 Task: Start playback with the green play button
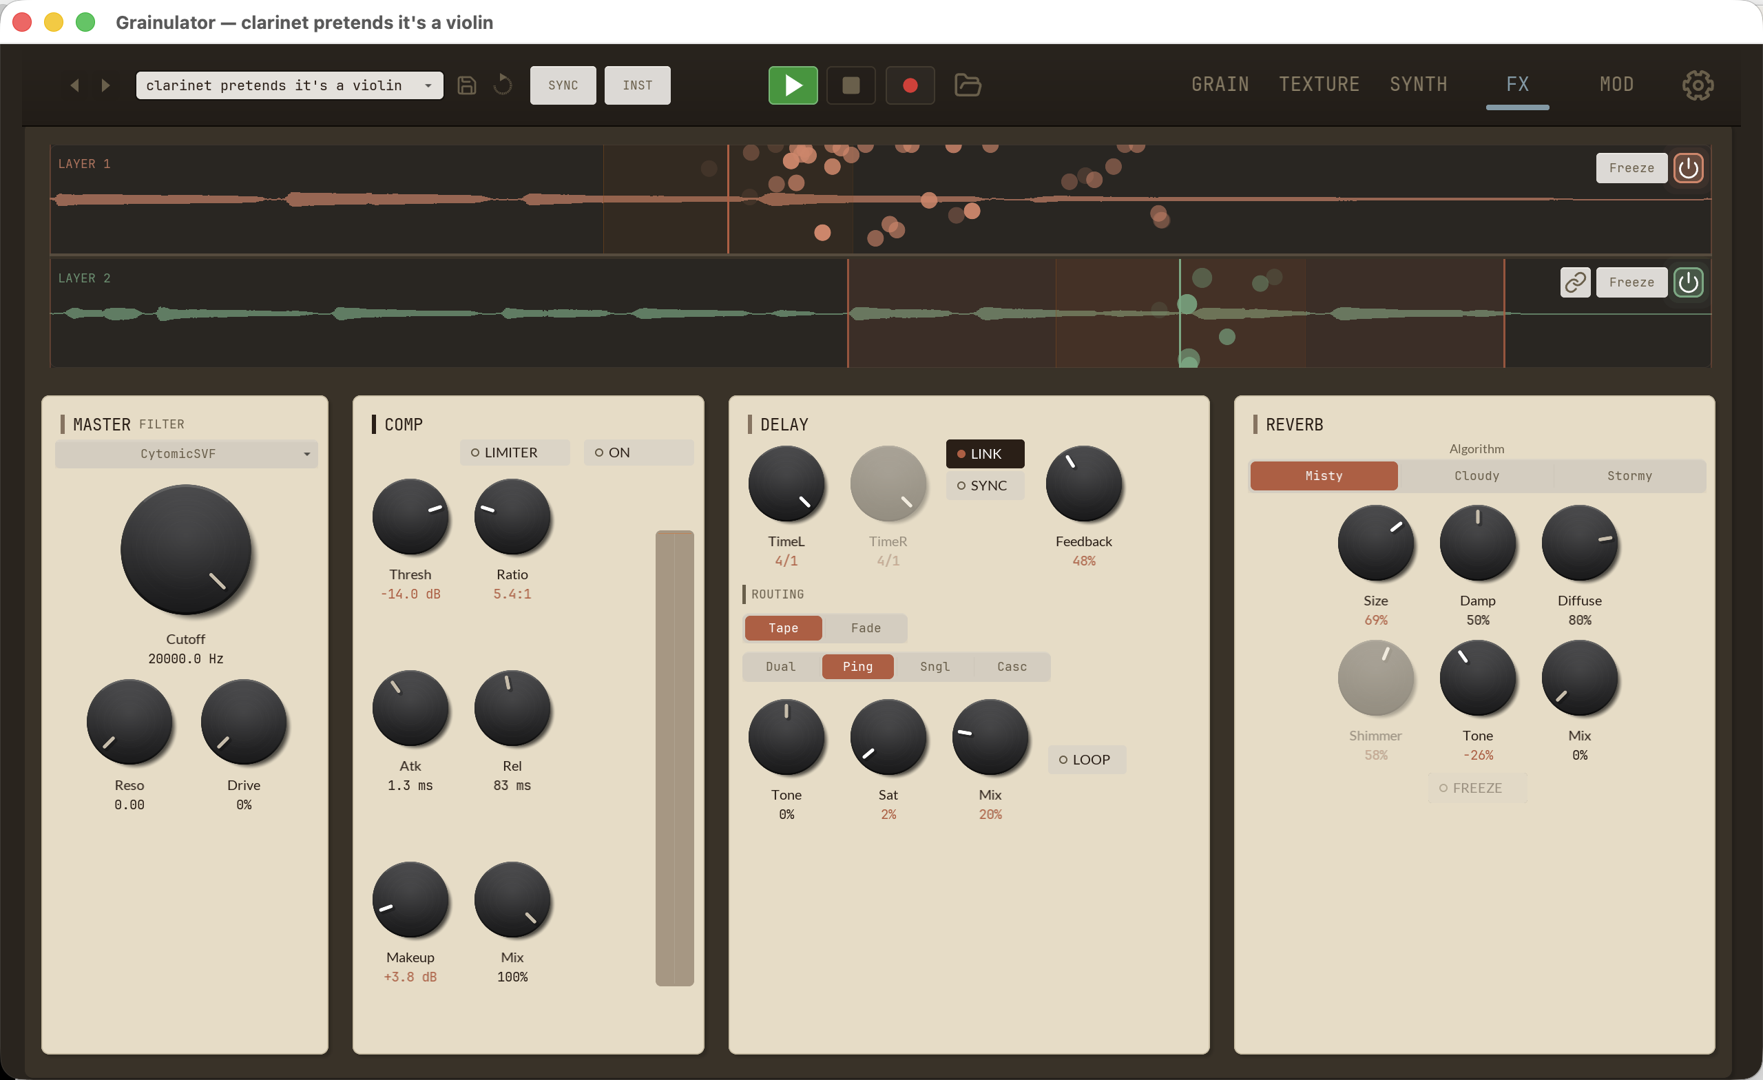click(x=793, y=85)
